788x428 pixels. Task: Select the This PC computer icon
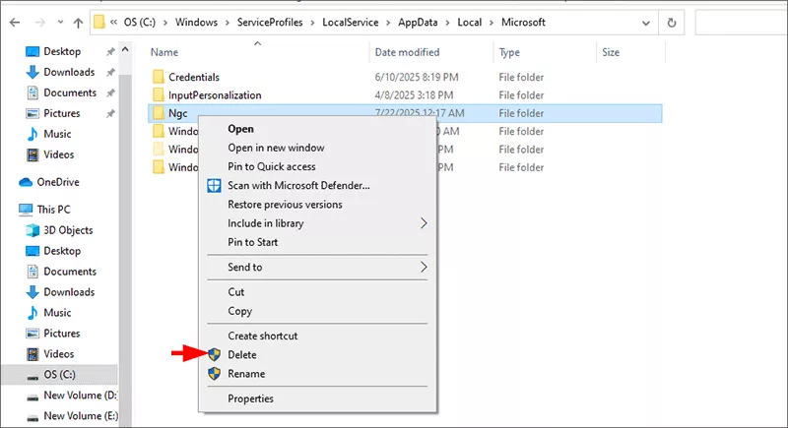26,210
